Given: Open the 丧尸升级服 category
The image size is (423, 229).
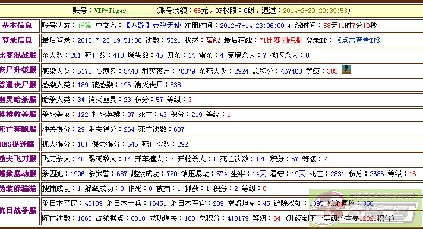Looking at the screenshot, I should [x=18, y=70].
